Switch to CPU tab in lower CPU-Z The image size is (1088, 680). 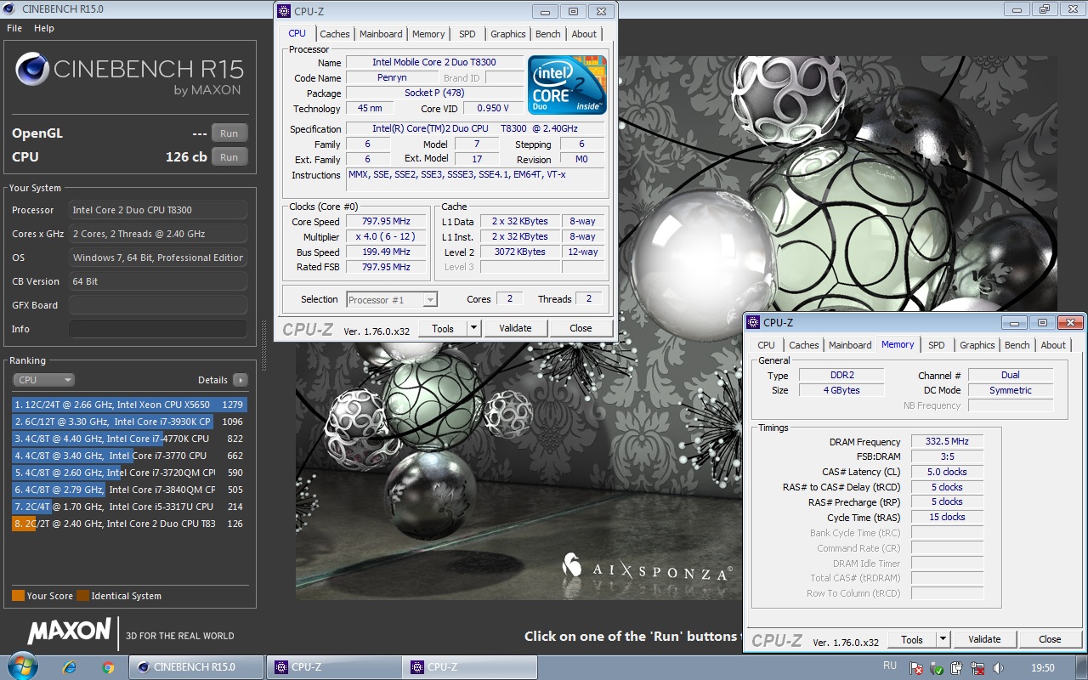pos(767,345)
